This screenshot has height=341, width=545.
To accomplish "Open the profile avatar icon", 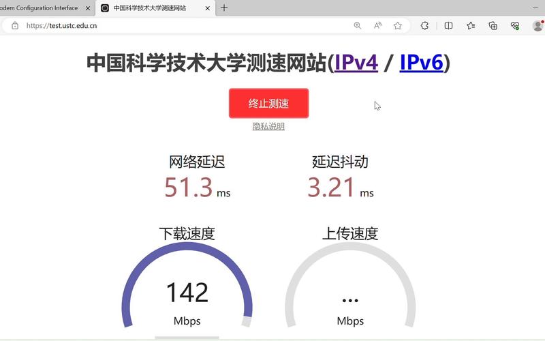I will 538,26.
